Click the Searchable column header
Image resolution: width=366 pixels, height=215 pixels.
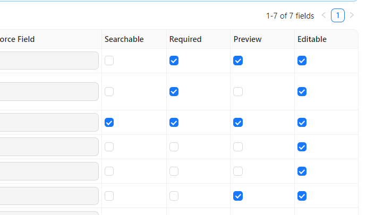pos(124,39)
